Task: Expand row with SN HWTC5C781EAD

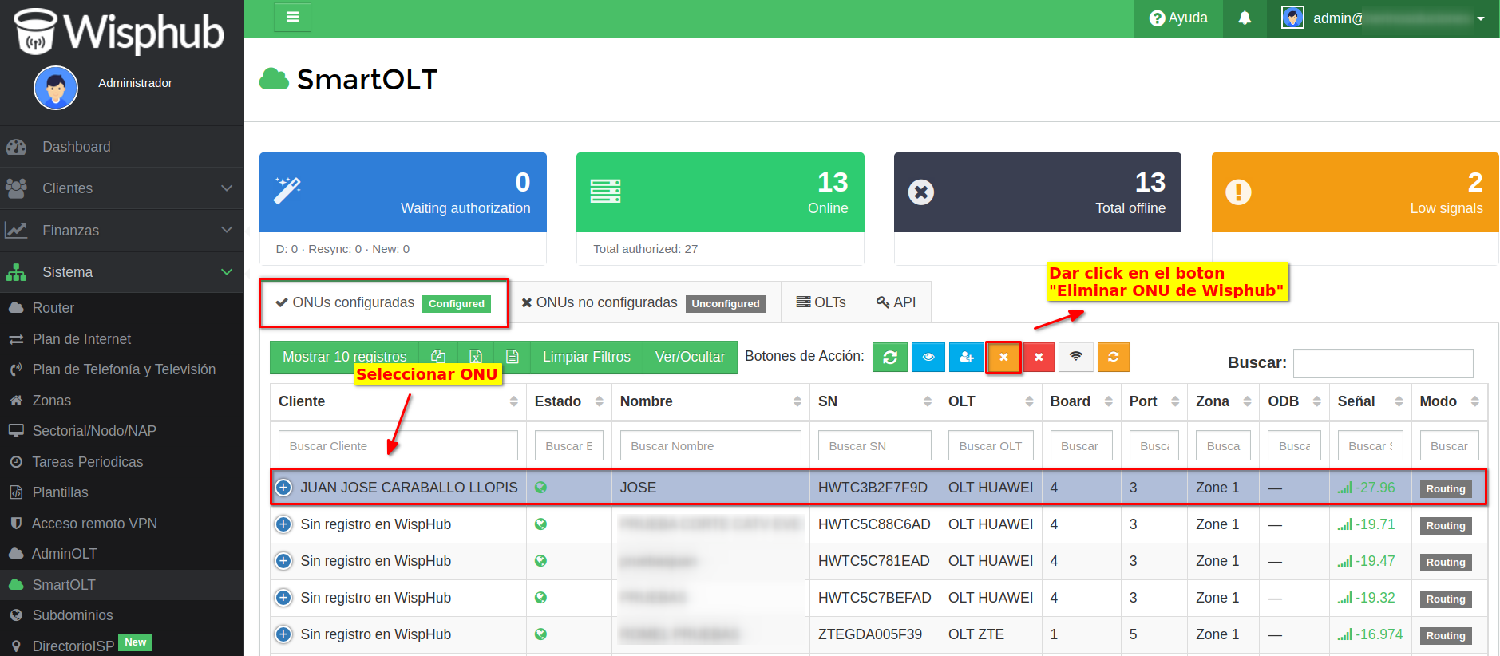Action: (283, 561)
